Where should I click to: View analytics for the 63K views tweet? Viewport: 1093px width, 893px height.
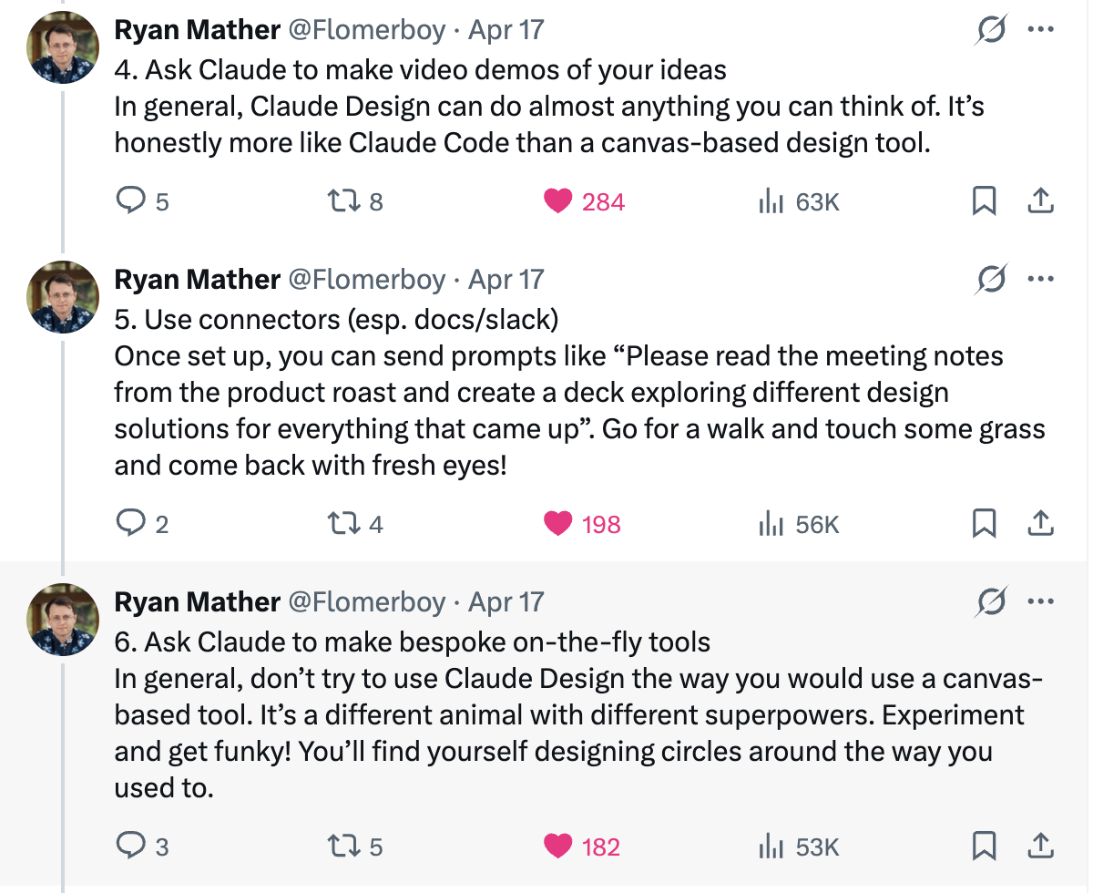(x=771, y=201)
